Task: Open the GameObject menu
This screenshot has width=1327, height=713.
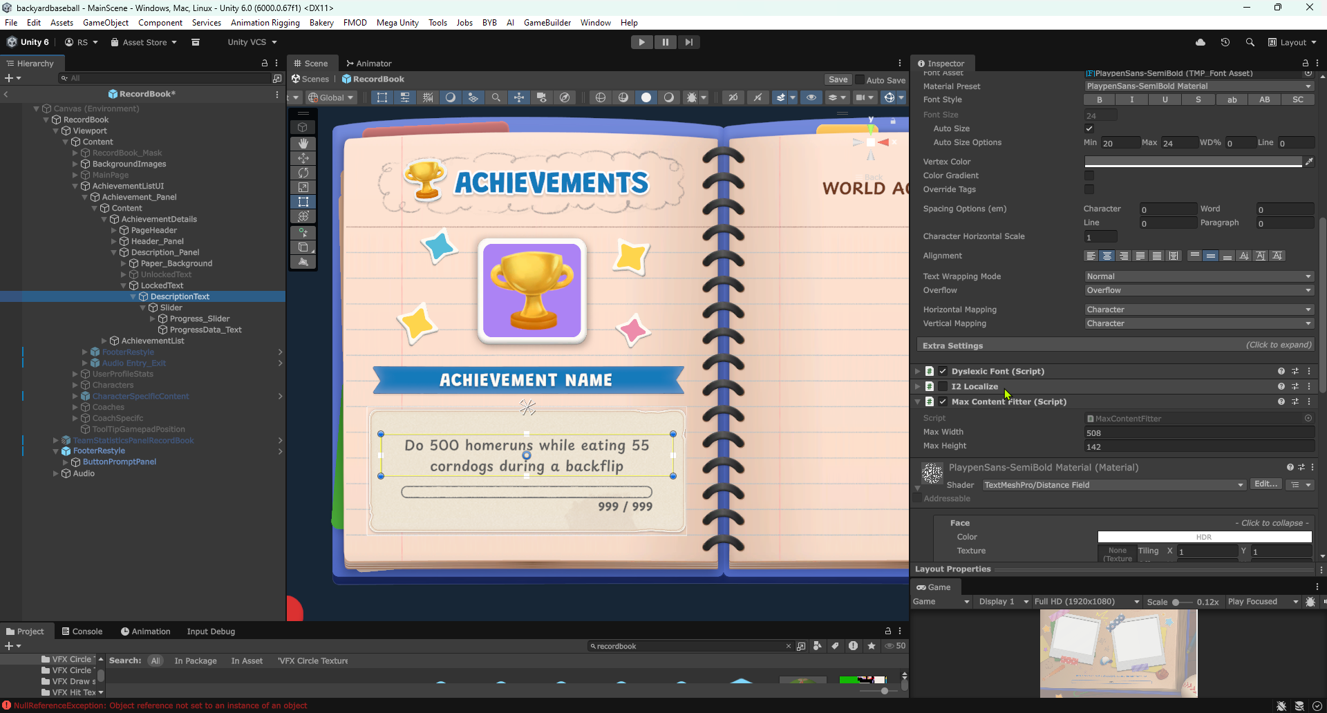Action: tap(106, 23)
